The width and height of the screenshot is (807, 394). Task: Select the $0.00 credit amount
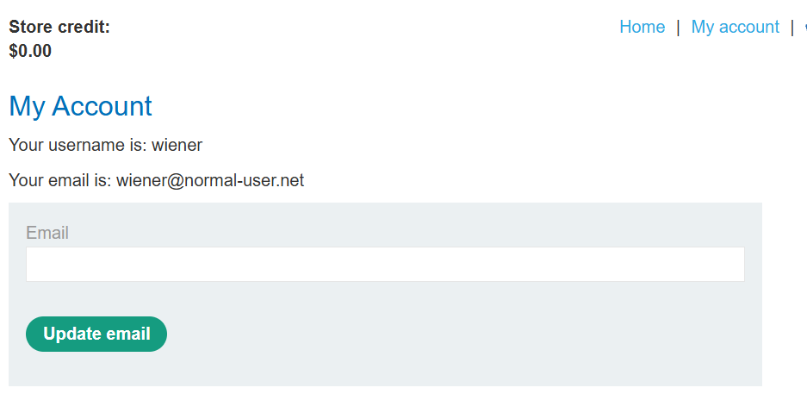[30, 51]
